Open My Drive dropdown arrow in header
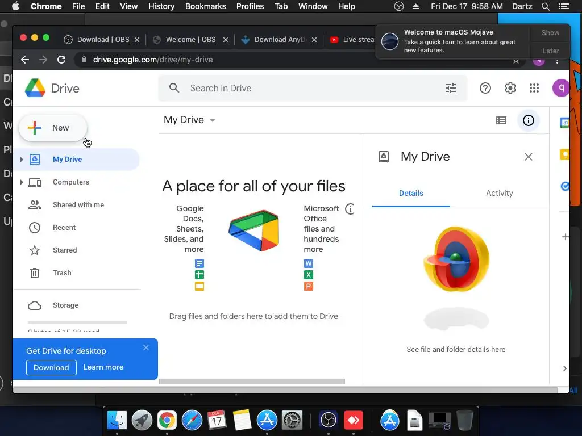Screen dimensions: 582x436 tap(213, 120)
